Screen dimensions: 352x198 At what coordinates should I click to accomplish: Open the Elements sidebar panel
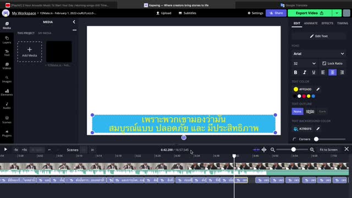pyautogui.click(x=7, y=92)
